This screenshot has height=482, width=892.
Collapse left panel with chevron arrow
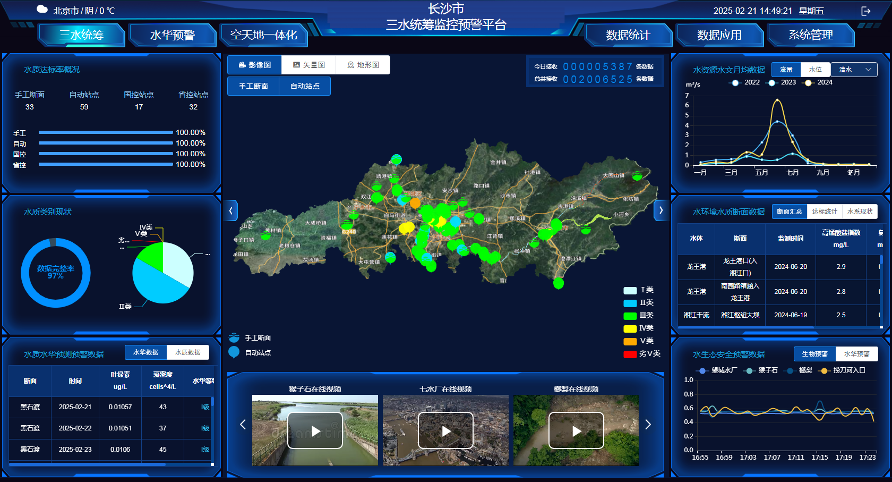point(230,210)
